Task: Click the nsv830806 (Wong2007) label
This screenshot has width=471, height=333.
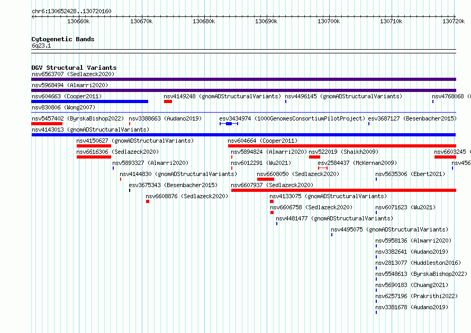Action: point(64,107)
